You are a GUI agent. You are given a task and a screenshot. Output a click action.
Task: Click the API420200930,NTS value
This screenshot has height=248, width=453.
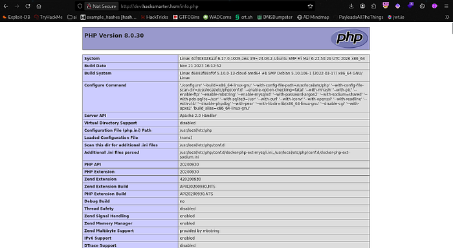tap(197, 187)
